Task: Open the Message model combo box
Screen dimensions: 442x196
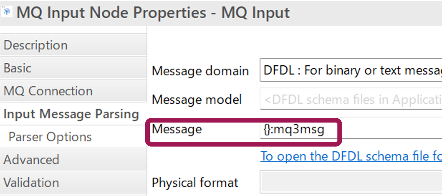Action: pos(351,100)
